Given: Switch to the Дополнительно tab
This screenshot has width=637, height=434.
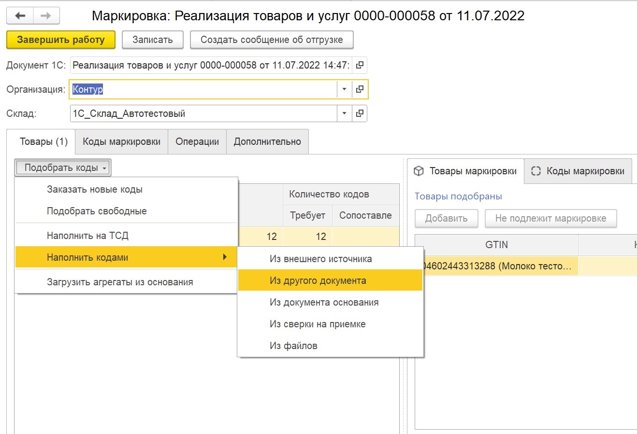Looking at the screenshot, I should 267,141.
